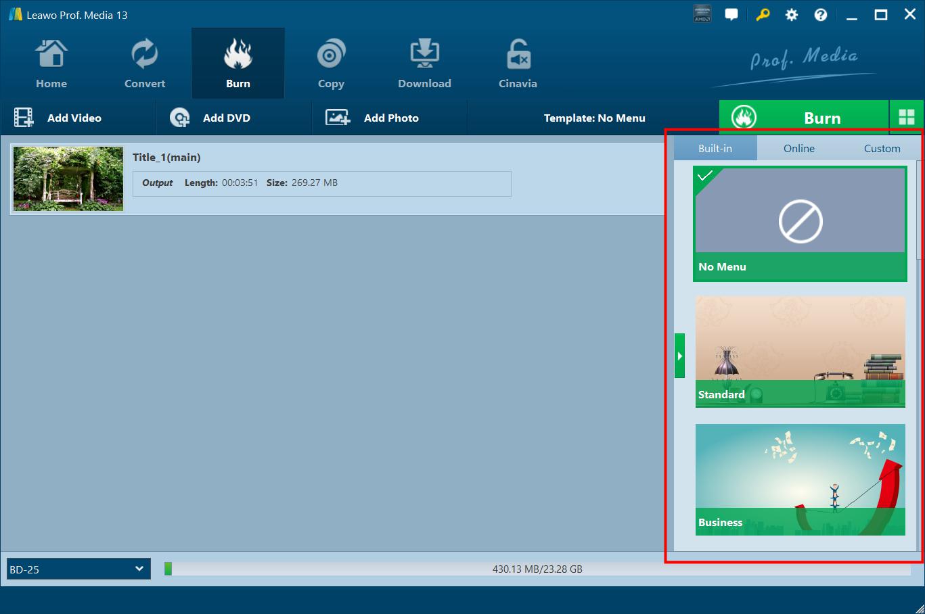Switch to the Online templates tab
This screenshot has height=614, width=925.
coord(798,148)
